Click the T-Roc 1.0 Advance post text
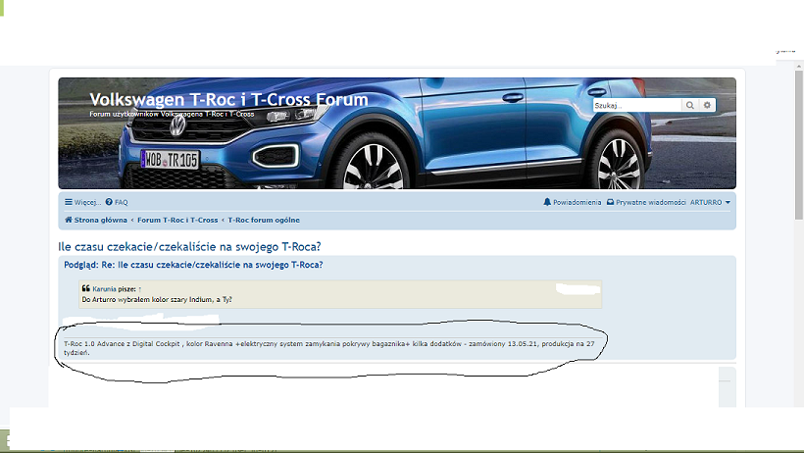 pos(328,348)
